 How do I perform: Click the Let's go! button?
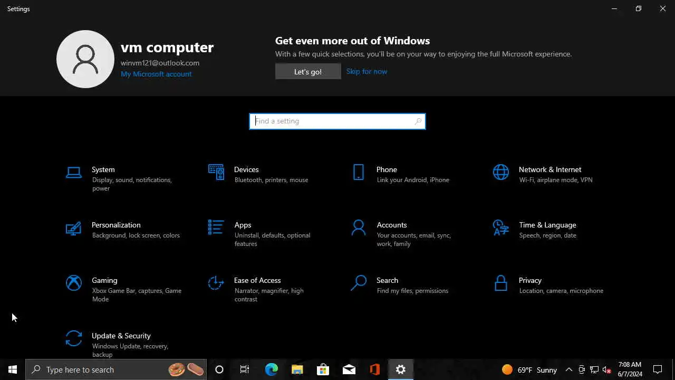coord(308,72)
